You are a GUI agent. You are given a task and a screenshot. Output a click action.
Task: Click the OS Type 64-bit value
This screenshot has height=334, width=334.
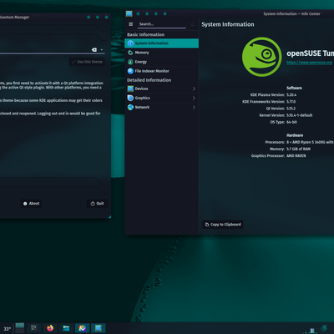click(291, 122)
